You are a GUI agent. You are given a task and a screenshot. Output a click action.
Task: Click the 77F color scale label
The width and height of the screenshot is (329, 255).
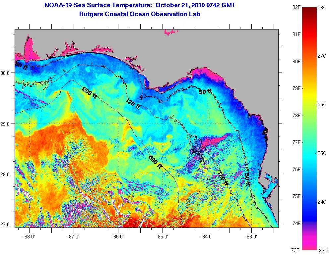[296, 142]
